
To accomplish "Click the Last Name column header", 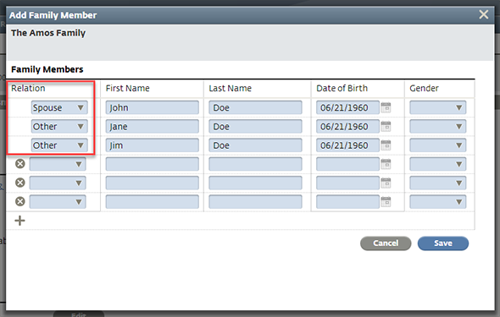I will pyautogui.click(x=231, y=88).
